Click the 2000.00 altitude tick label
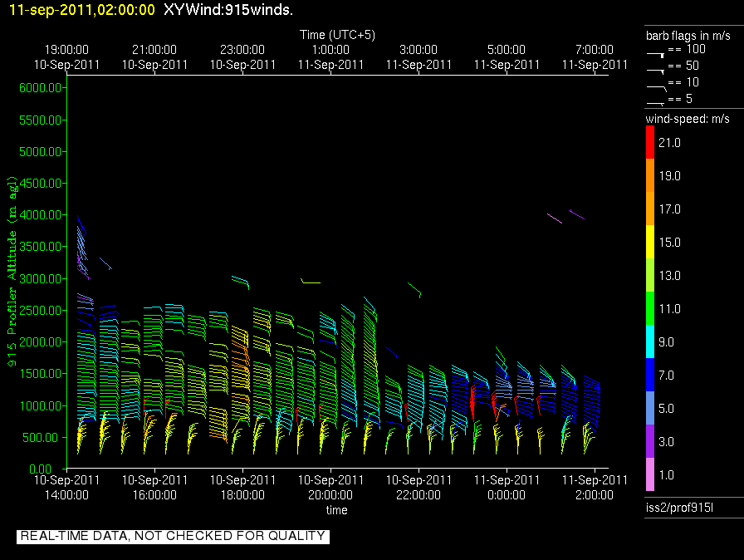Screen dimensions: 744x560 [x=41, y=342]
